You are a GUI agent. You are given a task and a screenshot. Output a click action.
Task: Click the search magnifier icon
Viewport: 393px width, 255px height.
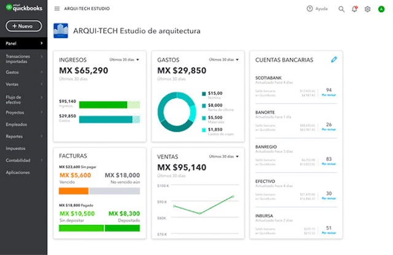[x=341, y=9]
